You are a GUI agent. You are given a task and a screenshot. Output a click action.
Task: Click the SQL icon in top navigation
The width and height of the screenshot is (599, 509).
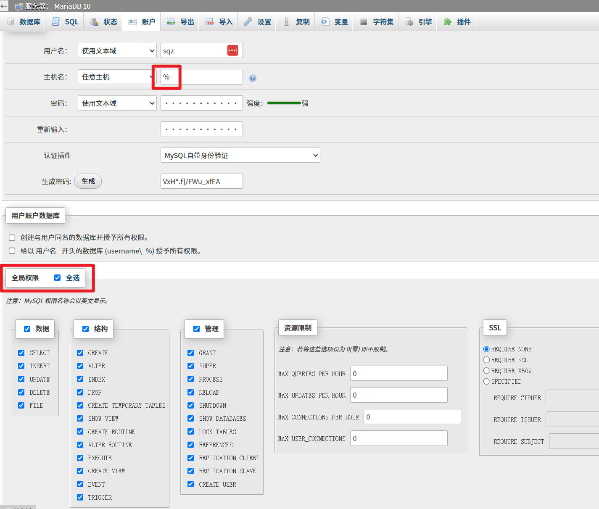pos(56,22)
